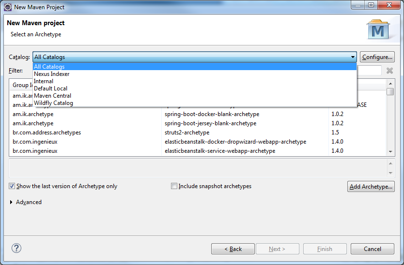Select the struts2-archetype row
404x265 pixels.
click(x=186, y=132)
